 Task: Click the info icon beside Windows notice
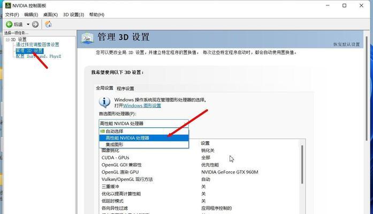click(x=104, y=102)
